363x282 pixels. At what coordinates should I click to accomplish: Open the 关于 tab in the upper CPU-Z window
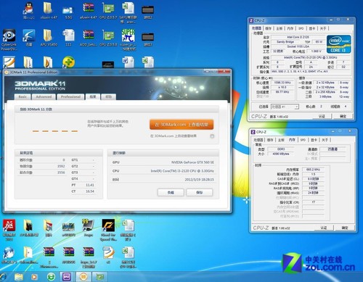(x=323, y=28)
